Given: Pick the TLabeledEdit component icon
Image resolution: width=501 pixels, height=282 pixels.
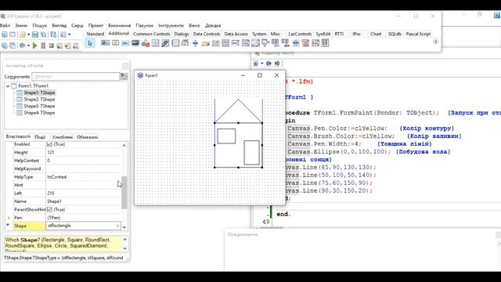Looking at the screenshot, I should click(x=185, y=43).
